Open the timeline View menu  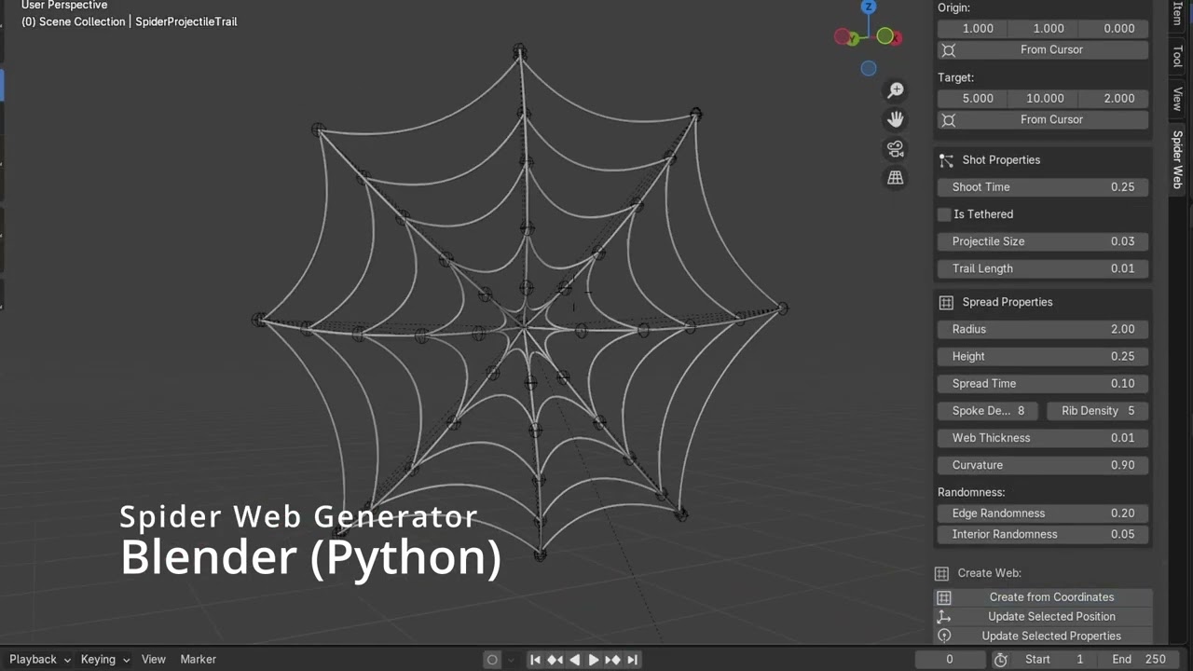coord(154,660)
